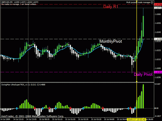The width and height of the screenshot is (162, 121).
Task: Click the 1.6305 price axis value
Action: tap(158, 68)
